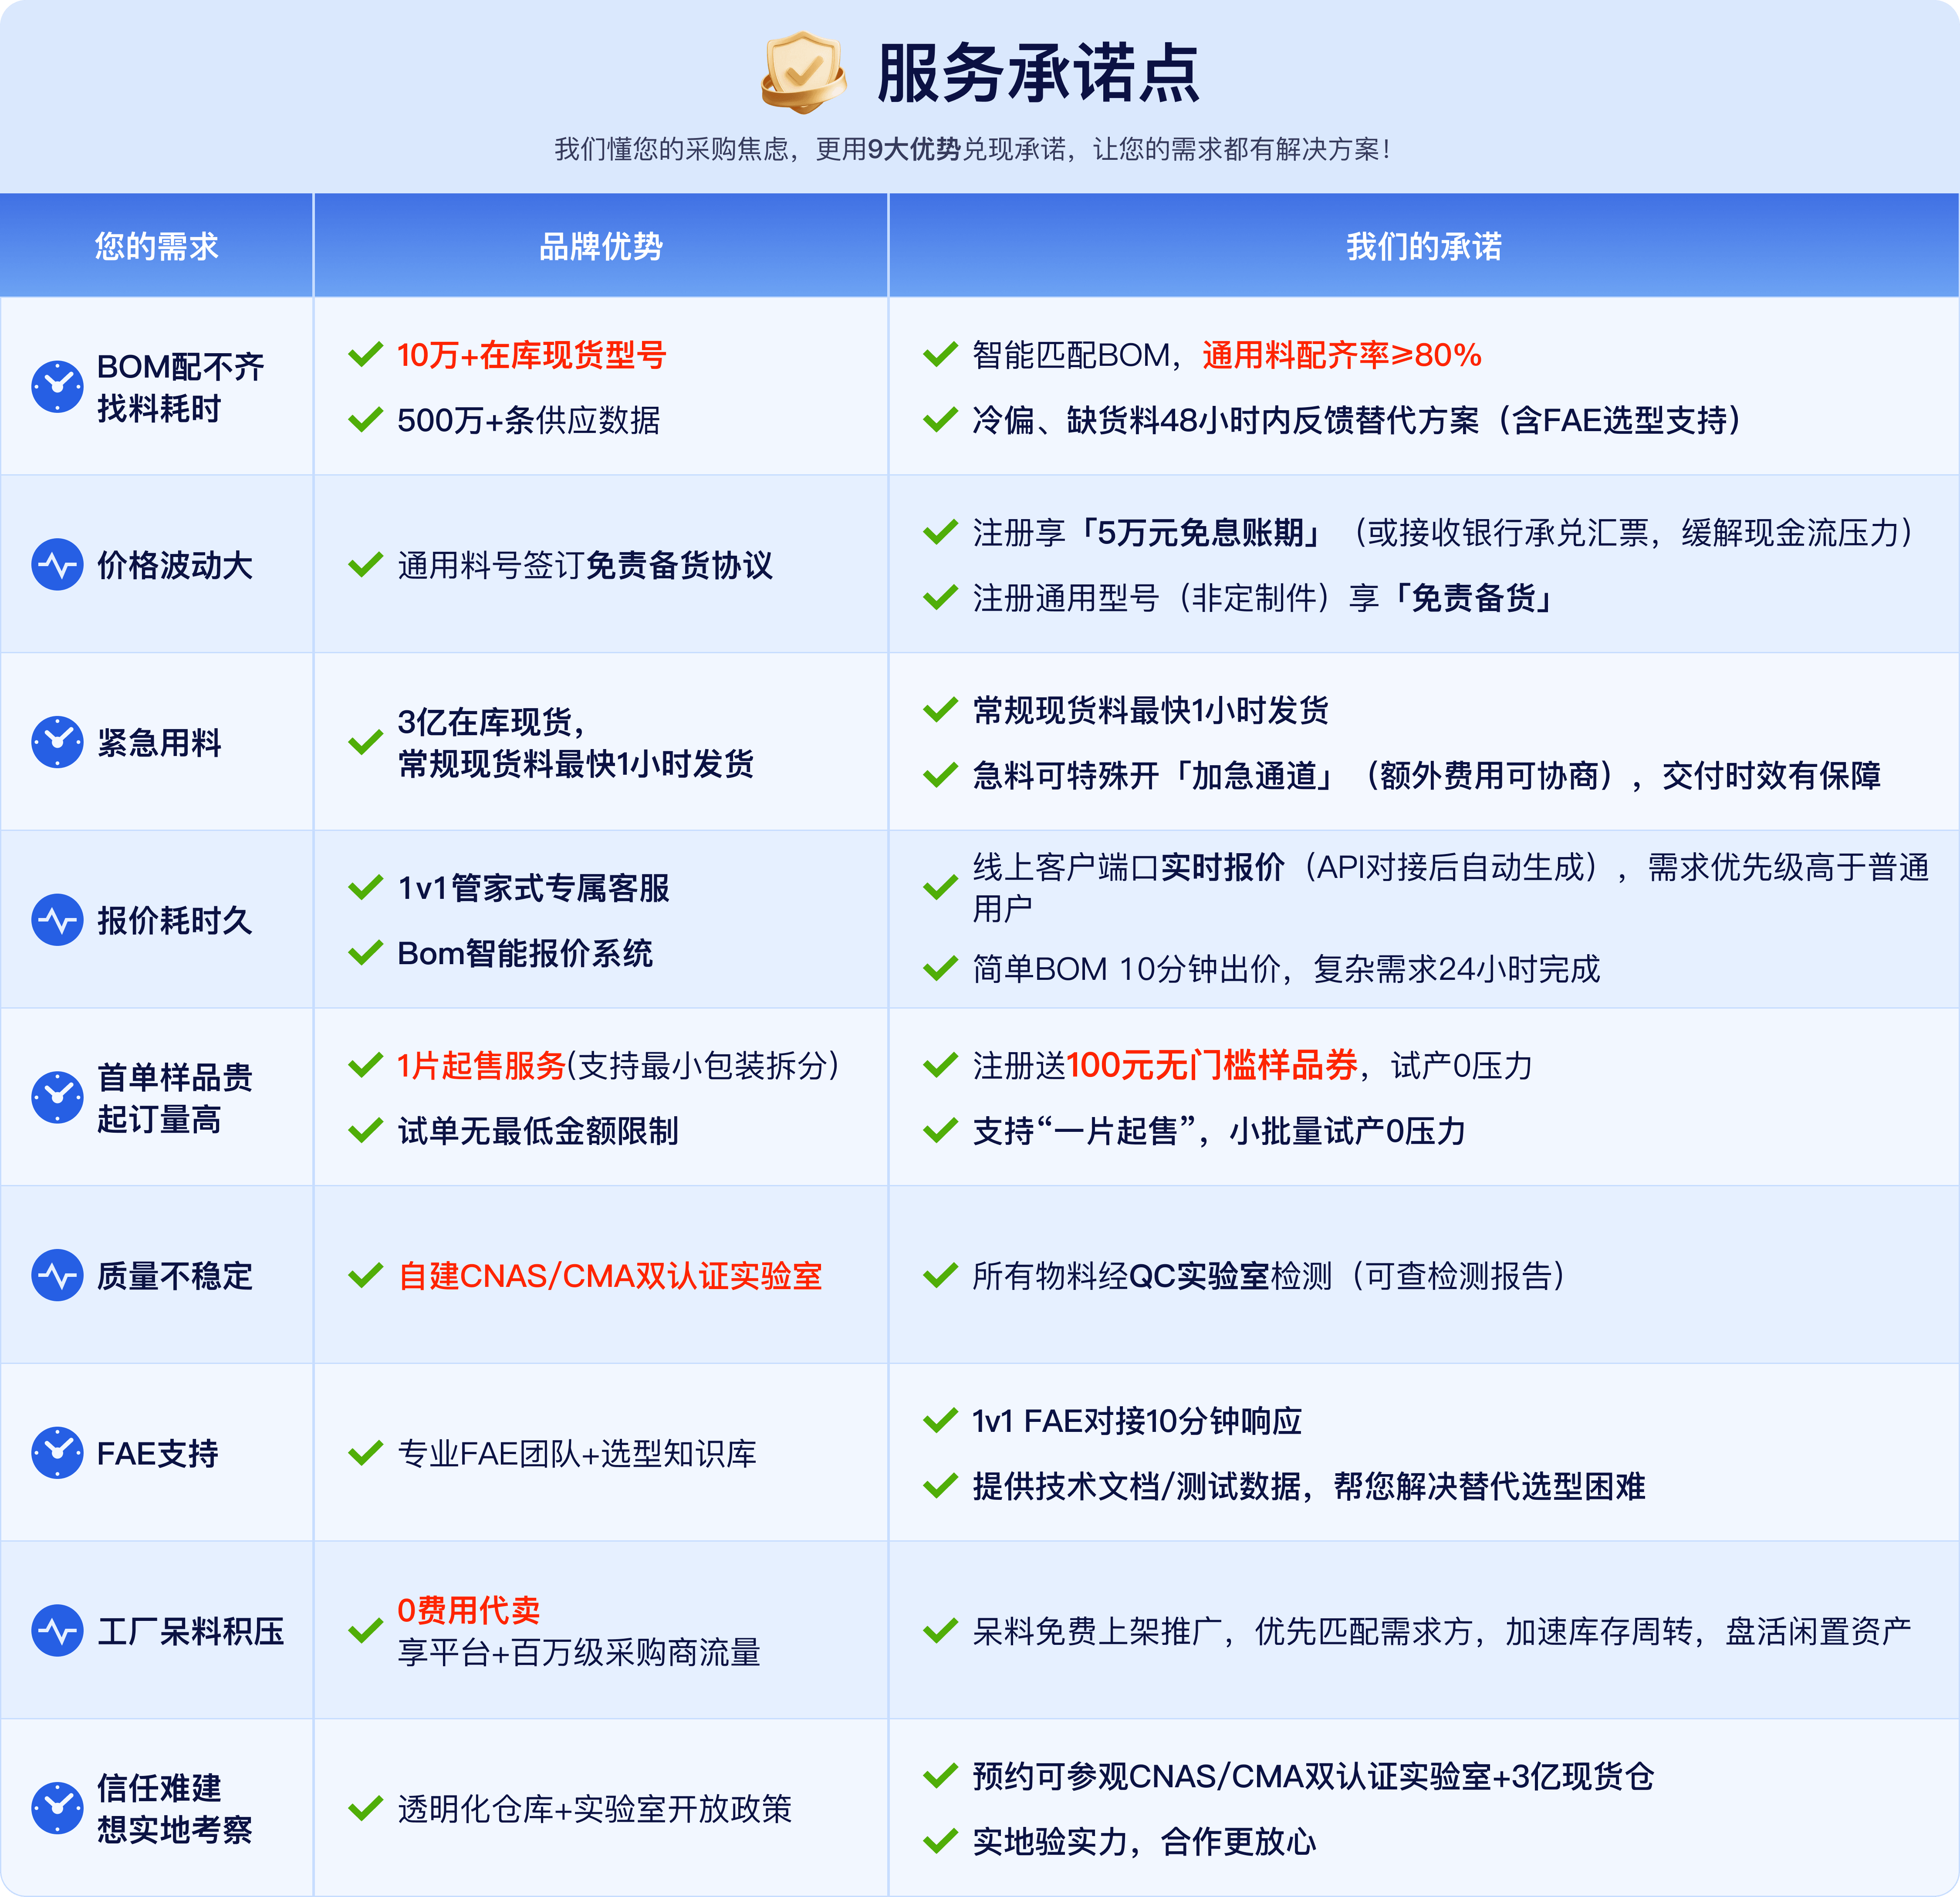Click the checkmark beside 0费用代卖

coord(366,1631)
